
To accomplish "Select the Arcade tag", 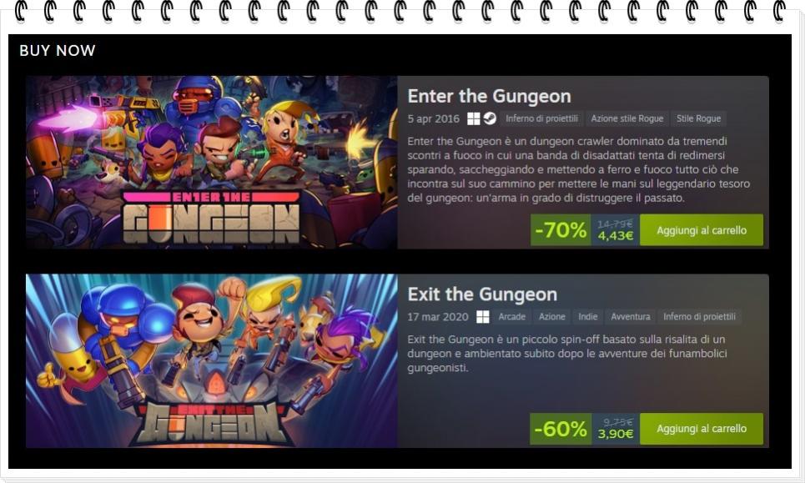I will tap(512, 317).
